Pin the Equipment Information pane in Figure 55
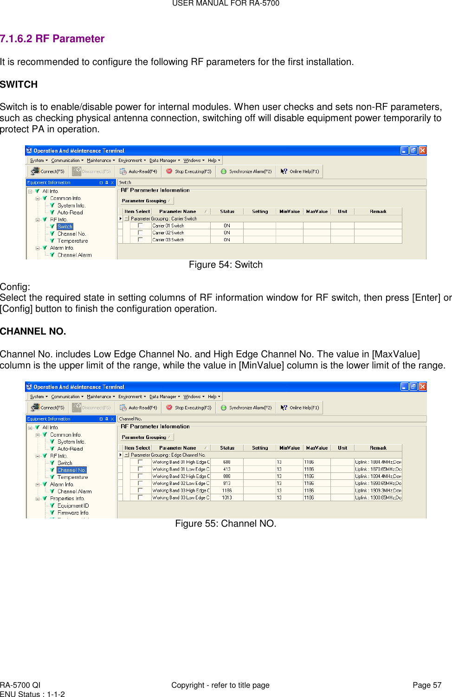 [107, 419]
